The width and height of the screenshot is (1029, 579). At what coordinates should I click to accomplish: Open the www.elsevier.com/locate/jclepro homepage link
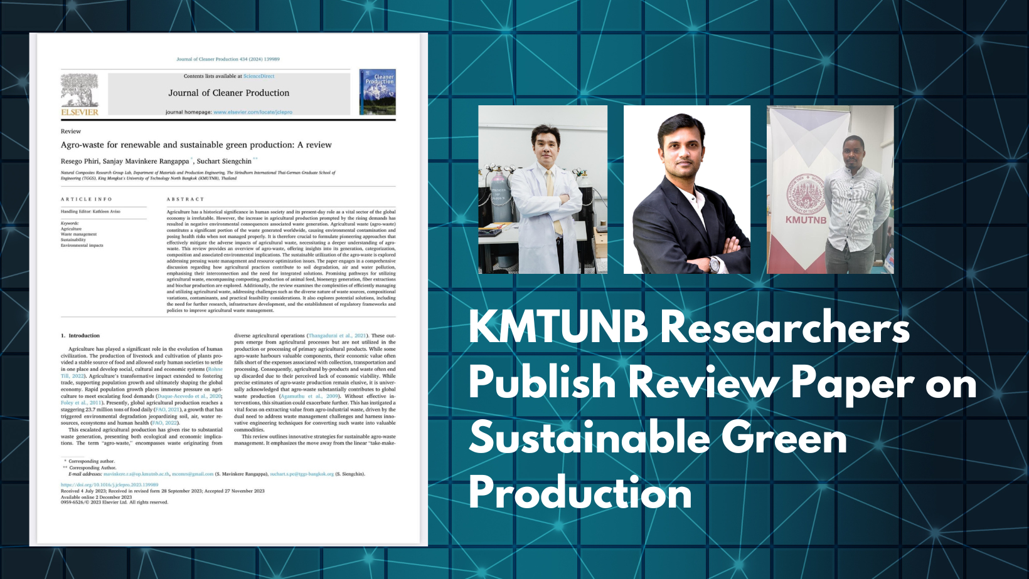coord(253,112)
